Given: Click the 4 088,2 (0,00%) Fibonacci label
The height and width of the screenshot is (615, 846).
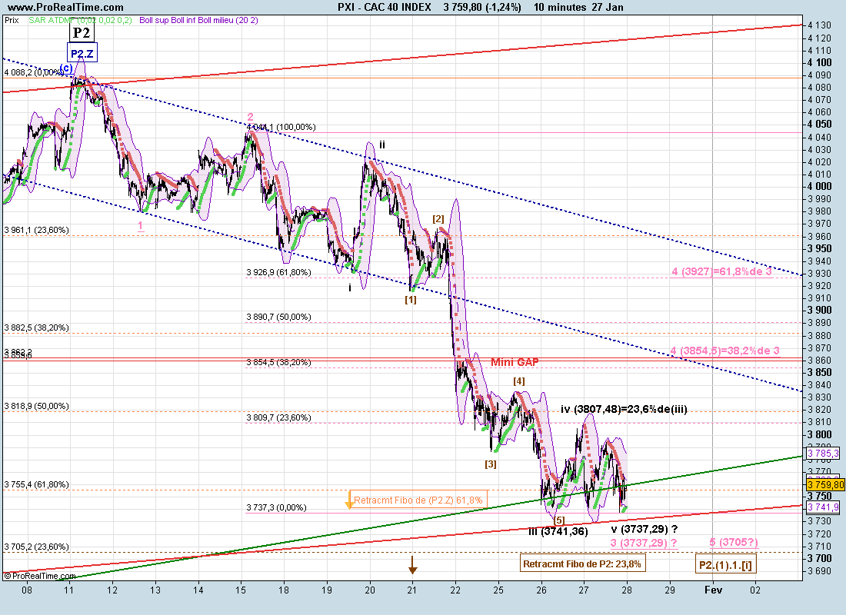Looking at the screenshot, I should [x=33, y=72].
